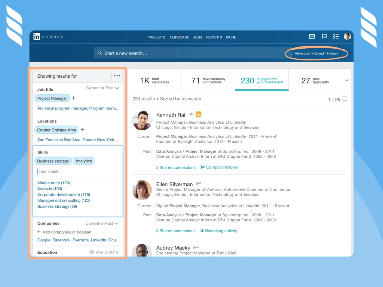Expand Companies Current or Past dropdown
Screen dimensions: 383x287
(x=102, y=223)
